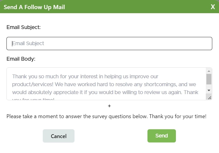Click the green dialog header bar
Viewport: 219px width, 153px height.
pos(132,7)
